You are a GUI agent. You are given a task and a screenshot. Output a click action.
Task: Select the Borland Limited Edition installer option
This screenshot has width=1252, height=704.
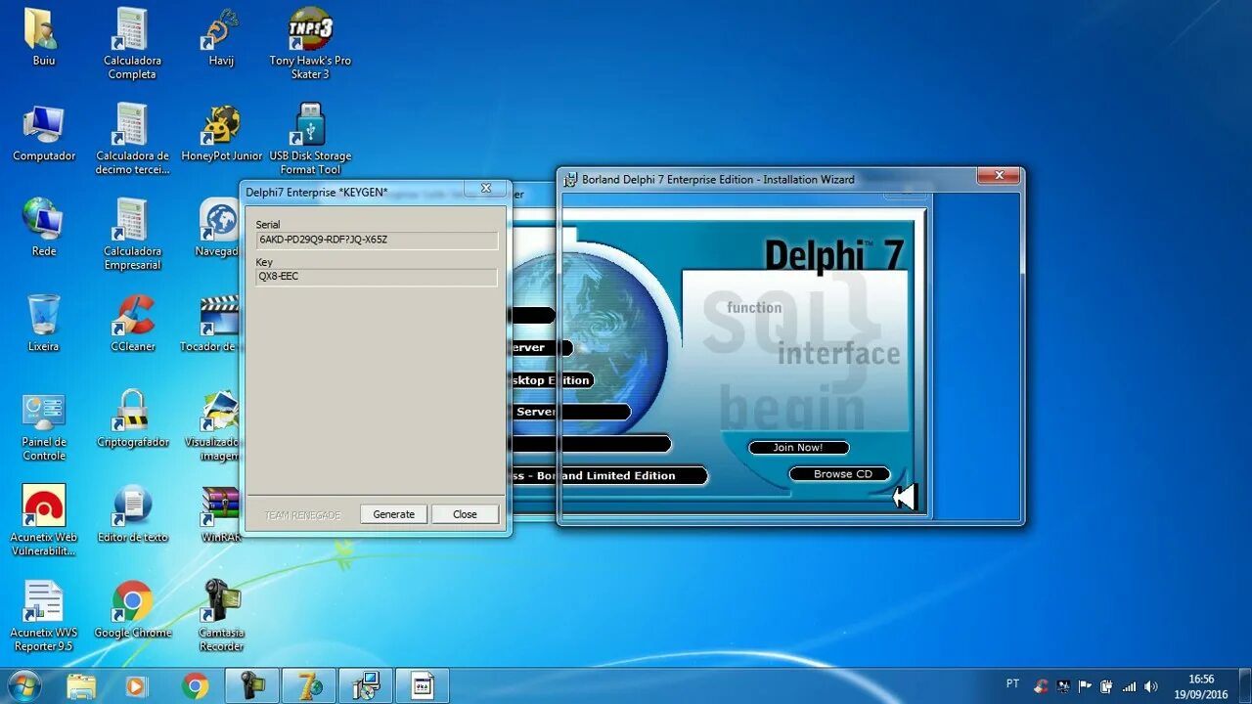pos(607,476)
